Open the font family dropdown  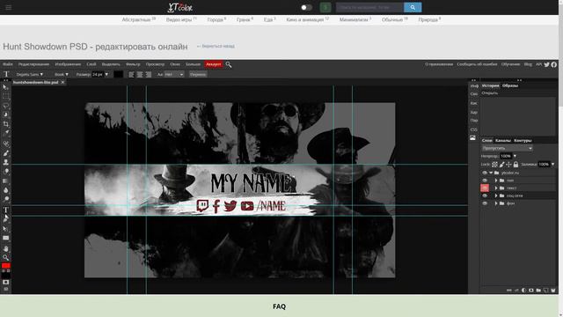tap(29, 74)
